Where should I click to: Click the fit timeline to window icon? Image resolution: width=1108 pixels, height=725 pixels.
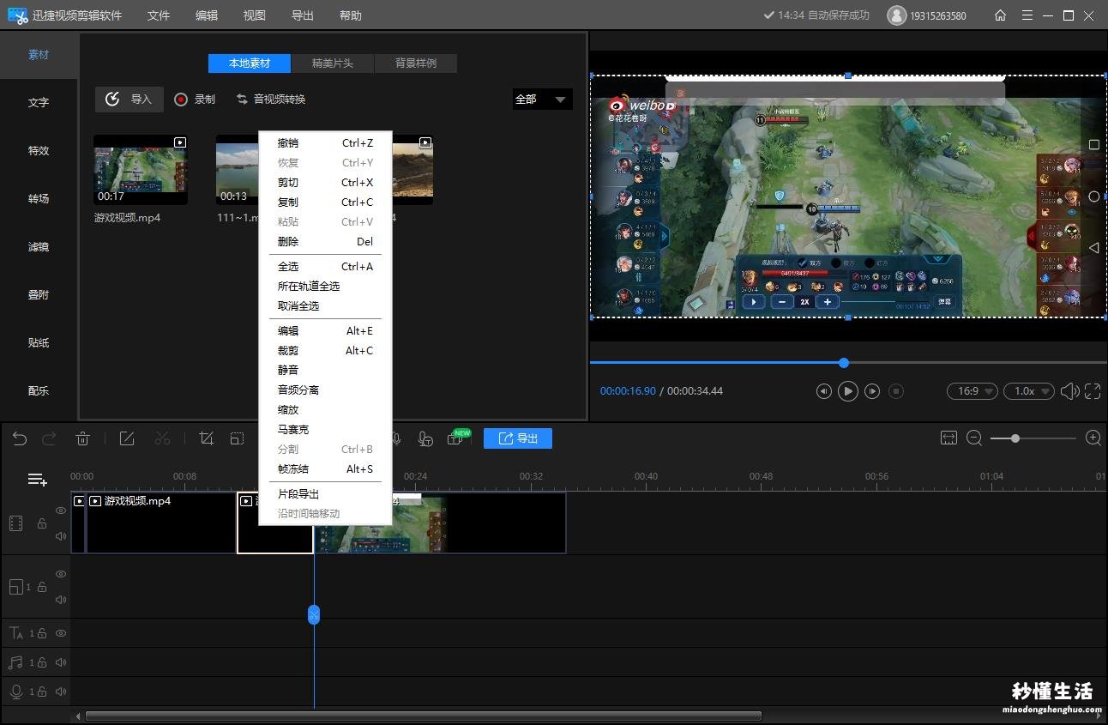click(948, 438)
